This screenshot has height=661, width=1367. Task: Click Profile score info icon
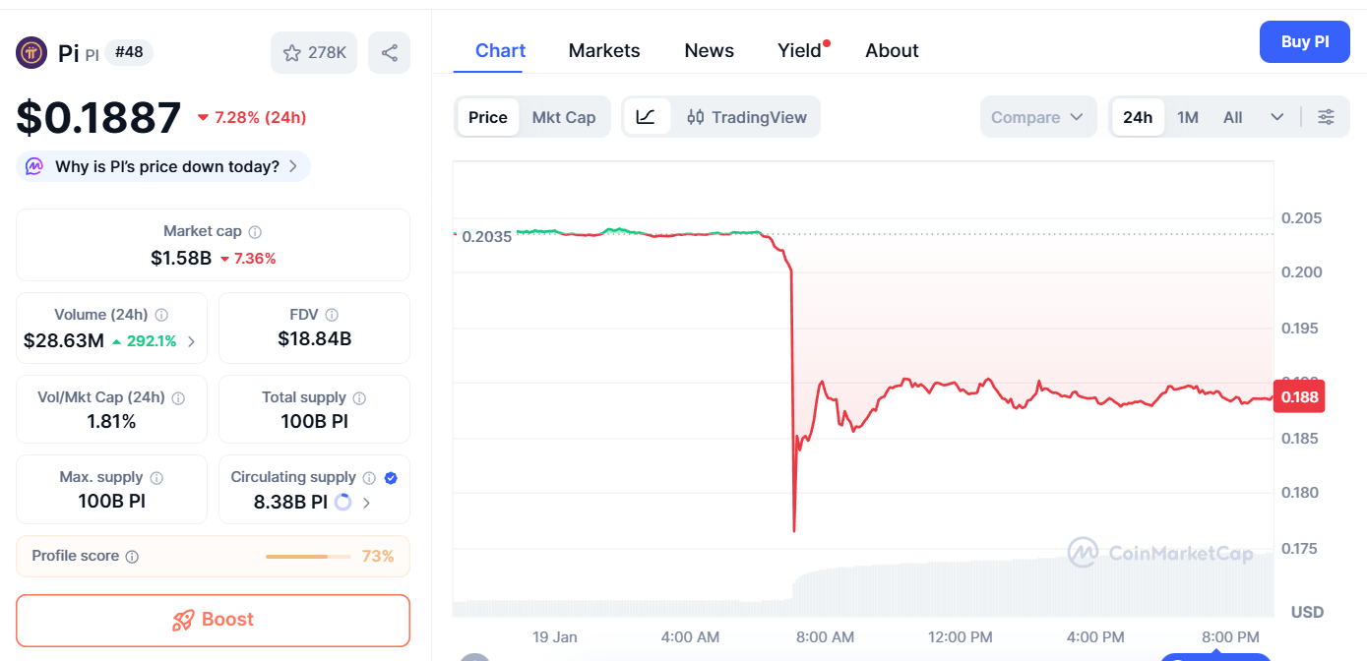click(132, 557)
